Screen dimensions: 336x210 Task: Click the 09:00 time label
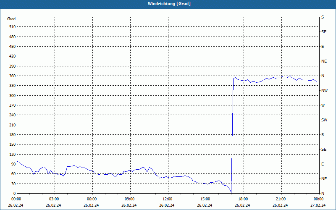[130, 199]
